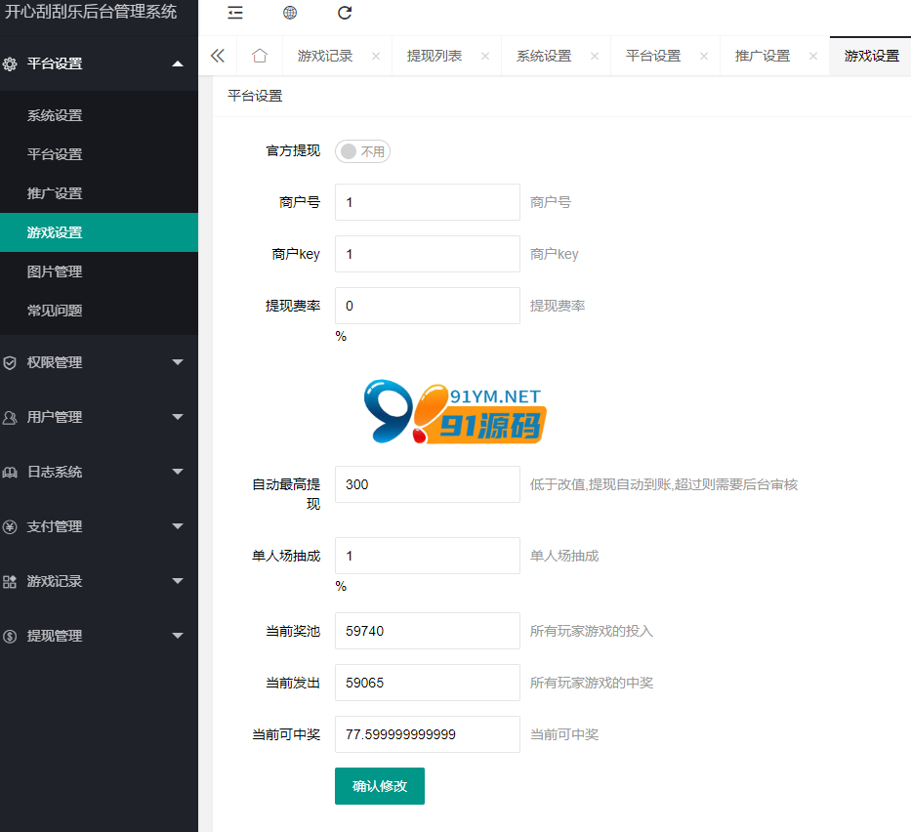Focus the 当前发出 input showing 59065
The height and width of the screenshot is (832, 911).
(x=427, y=683)
